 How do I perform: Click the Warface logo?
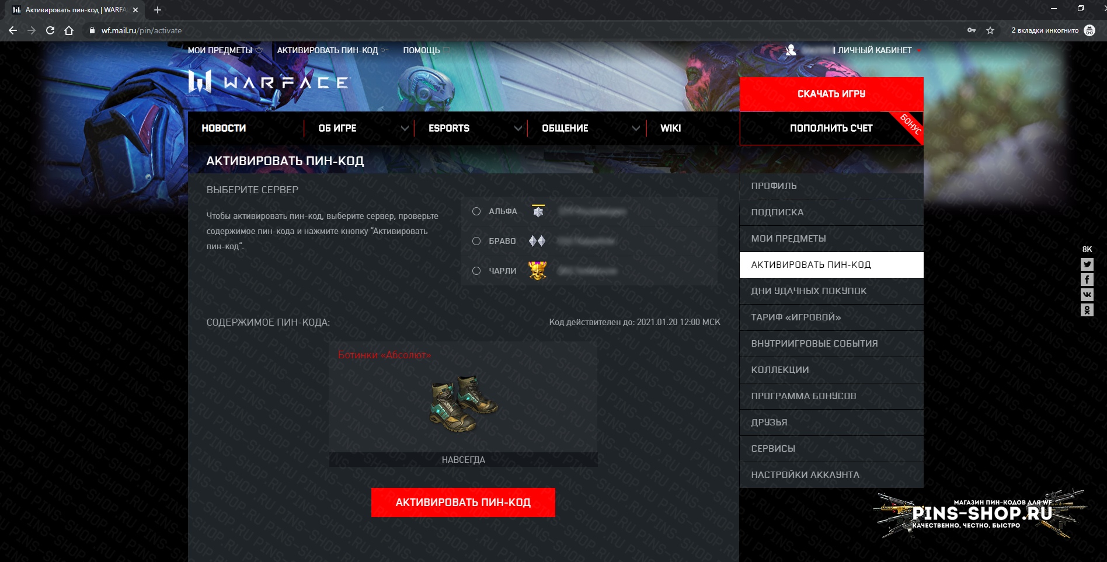click(268, 82)
